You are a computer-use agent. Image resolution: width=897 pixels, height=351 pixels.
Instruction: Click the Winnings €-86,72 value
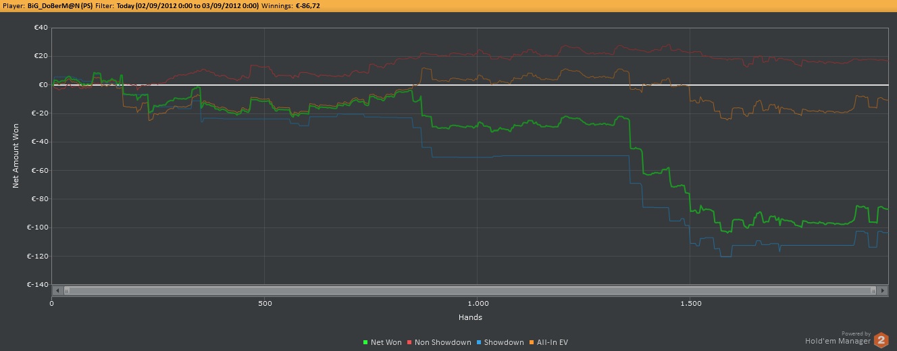307,5
